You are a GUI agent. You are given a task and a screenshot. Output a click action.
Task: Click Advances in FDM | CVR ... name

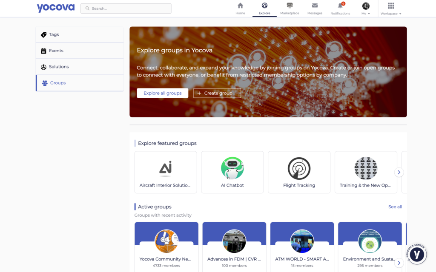tap(234, 259)
